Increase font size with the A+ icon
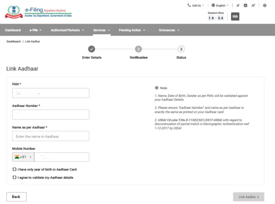 (253, 5)
